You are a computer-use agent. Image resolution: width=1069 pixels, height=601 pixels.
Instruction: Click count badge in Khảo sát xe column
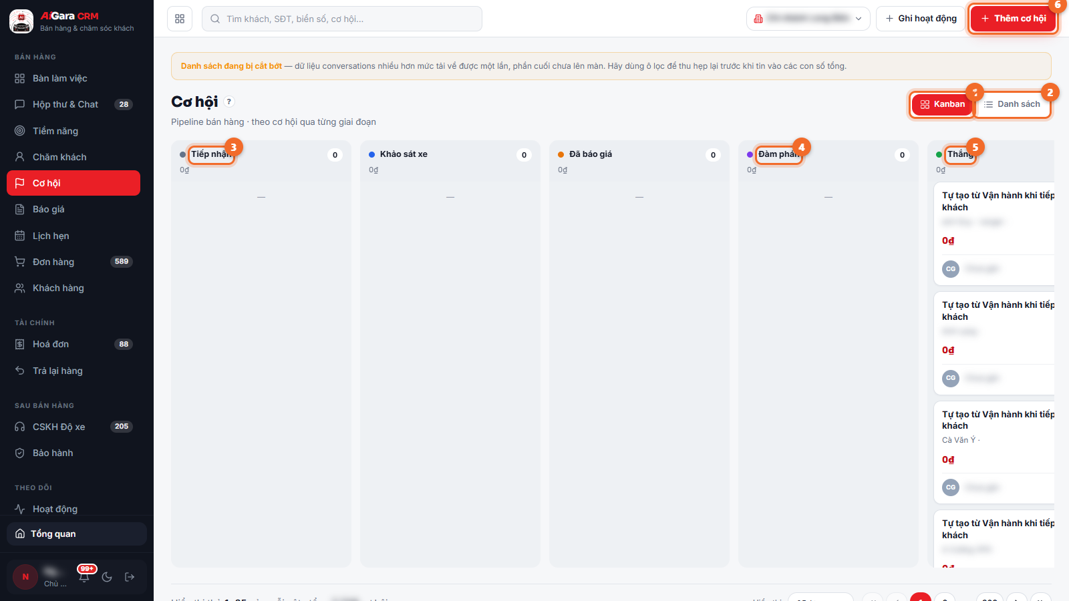click(524, 155)
